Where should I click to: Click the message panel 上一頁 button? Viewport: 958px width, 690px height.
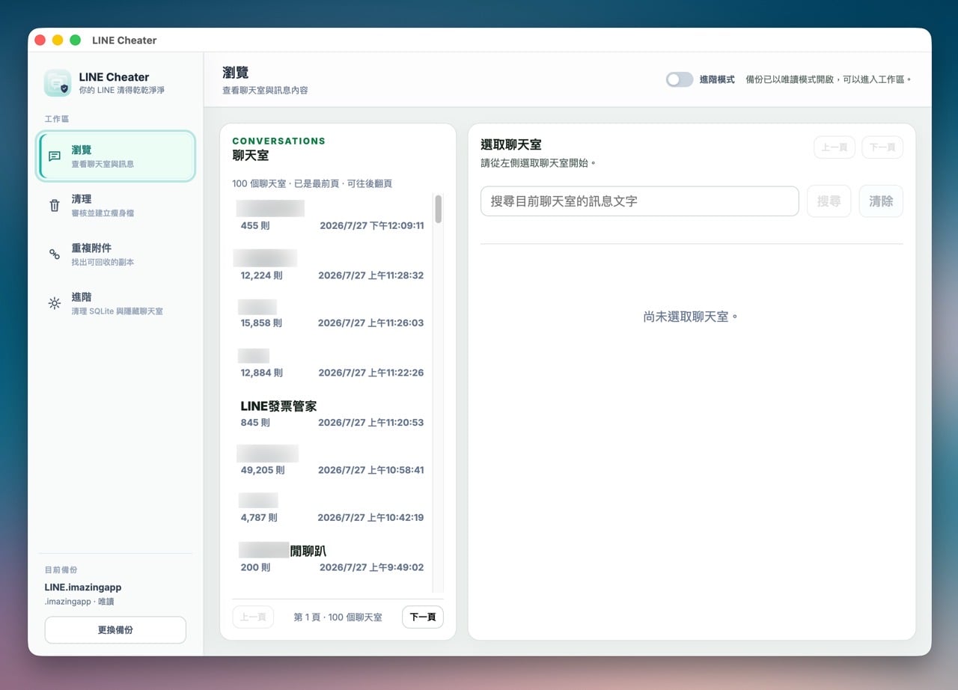(835, 147)
